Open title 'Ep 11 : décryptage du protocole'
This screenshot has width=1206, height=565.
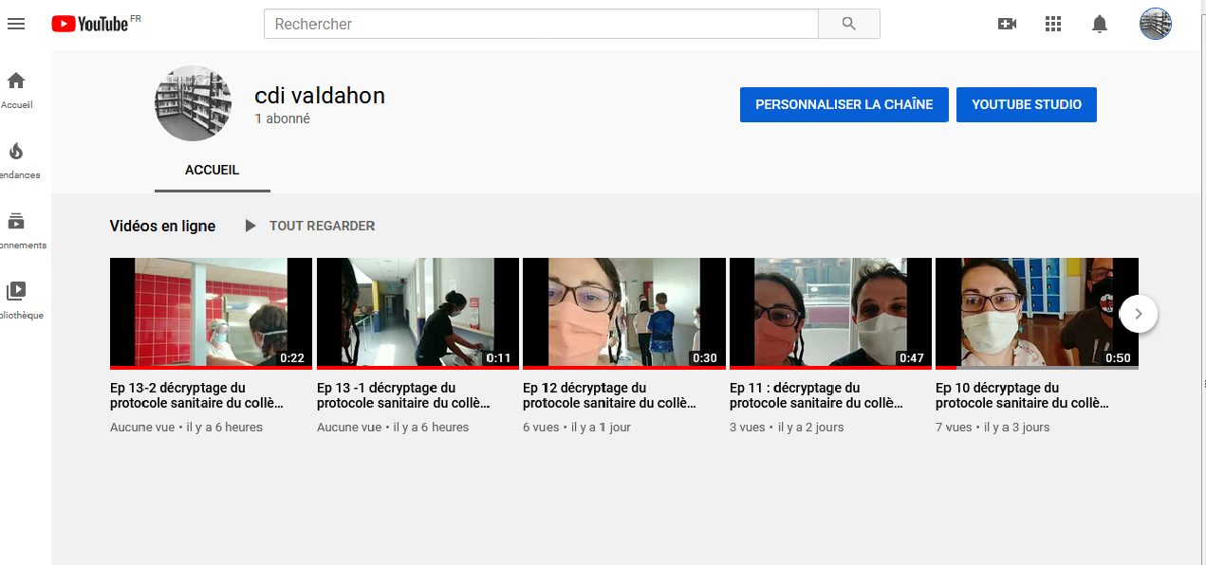tap(816, 395)
